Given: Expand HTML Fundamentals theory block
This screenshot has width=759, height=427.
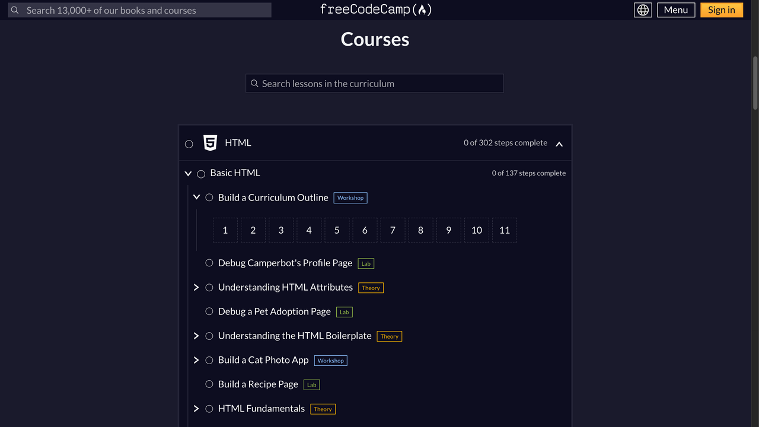Looking at the screenshot, I should [x=196, y=409].
